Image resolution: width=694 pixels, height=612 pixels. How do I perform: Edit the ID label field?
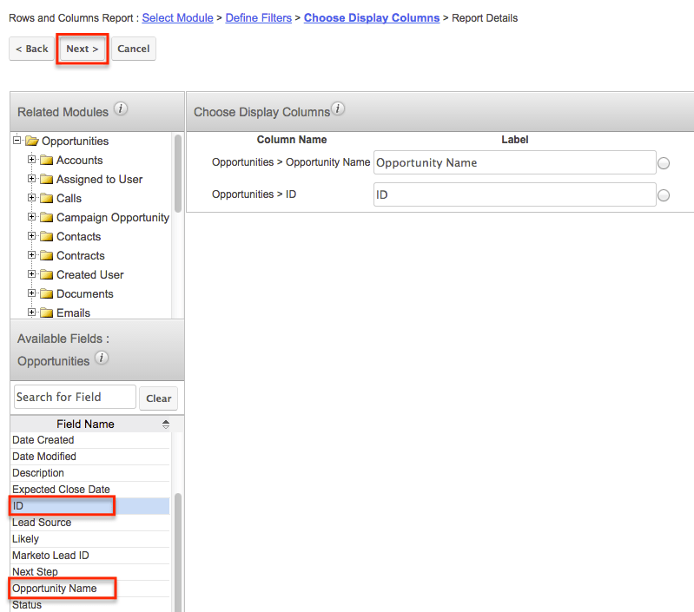point(515,194)
